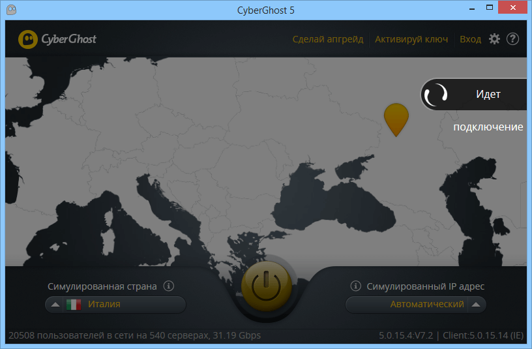
Task: Open the "Италия" country dropdown
Action: (x=124, y=305)
